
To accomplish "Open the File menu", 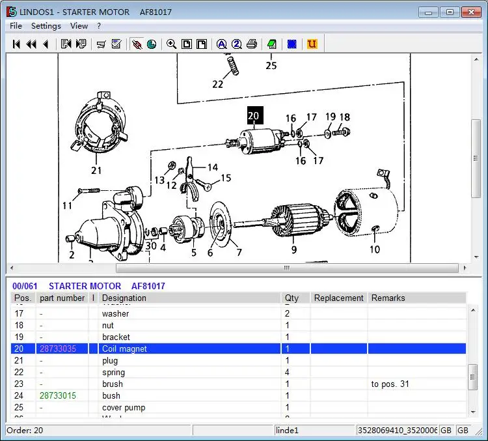I will pyautogui.click(x=16, y=26).
